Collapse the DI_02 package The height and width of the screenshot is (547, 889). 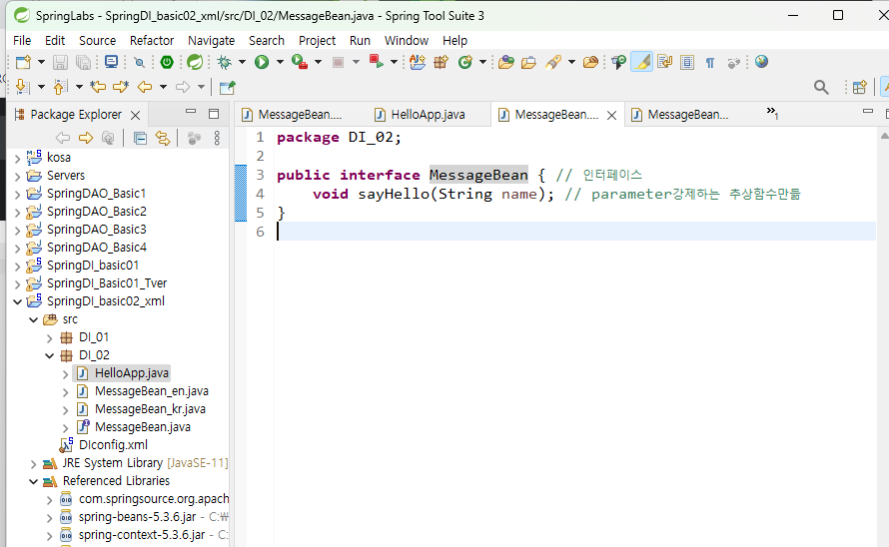point(49,356)
